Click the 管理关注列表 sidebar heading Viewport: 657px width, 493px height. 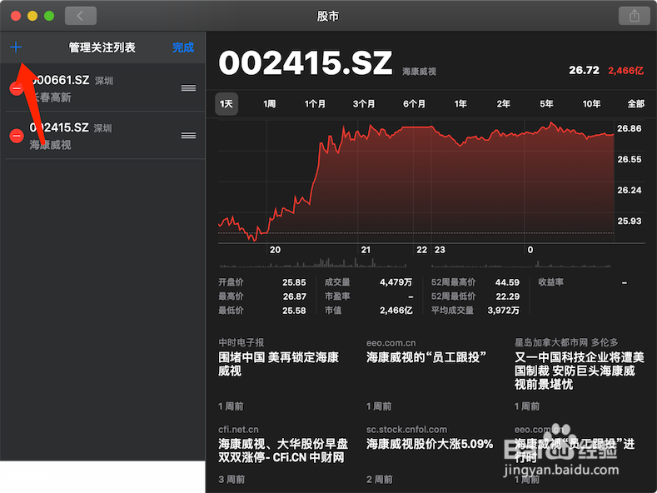tap(102, 47)
